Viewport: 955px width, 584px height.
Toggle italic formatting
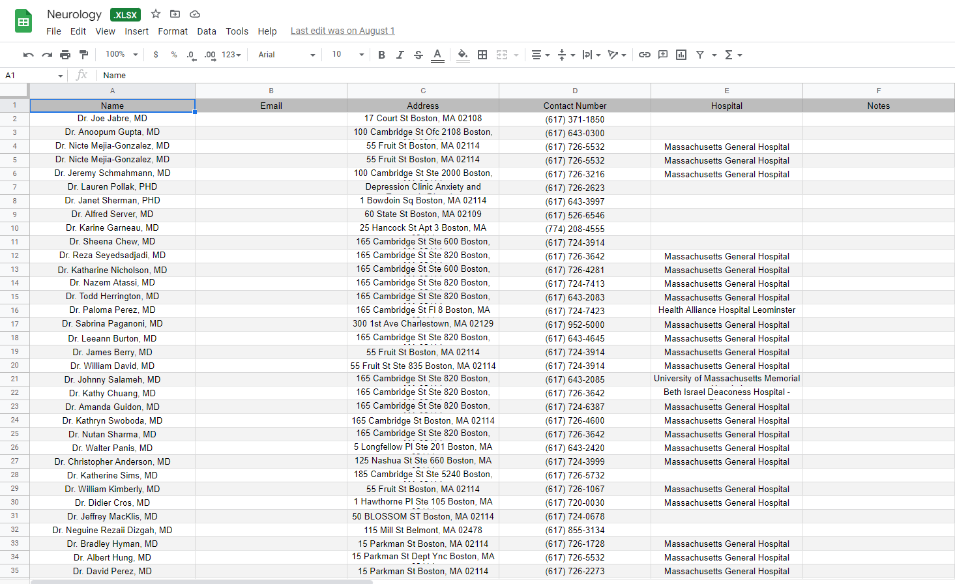(x=400, y=55)
